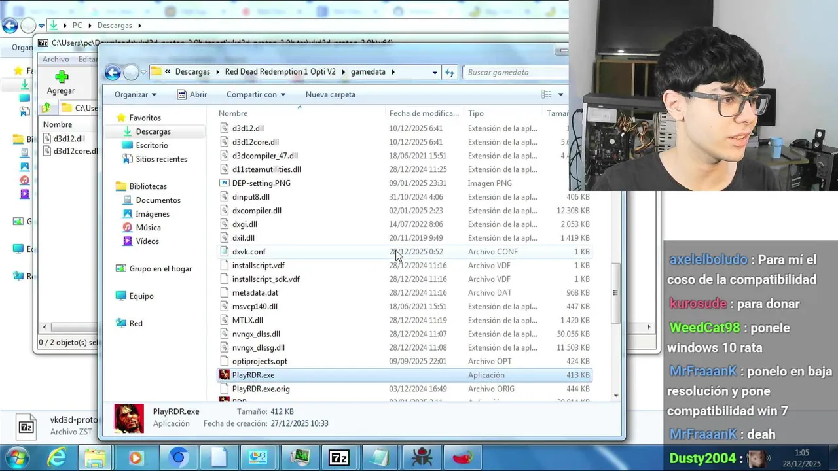The image size is (838, 471).
Task: Open Imágenes library
Action: tap(153, 214)
